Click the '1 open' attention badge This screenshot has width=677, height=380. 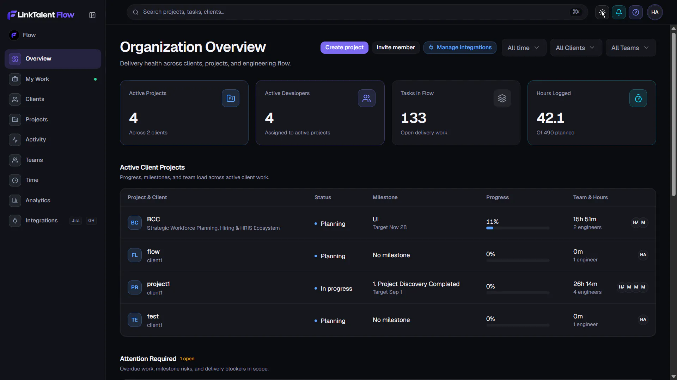187,359
